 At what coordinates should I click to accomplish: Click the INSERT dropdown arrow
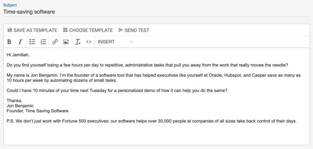(131, 42)
